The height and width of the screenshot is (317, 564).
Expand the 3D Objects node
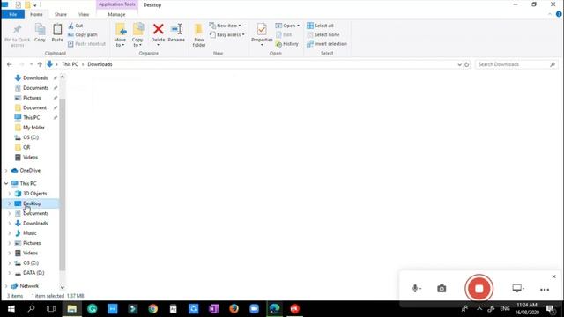10,194
